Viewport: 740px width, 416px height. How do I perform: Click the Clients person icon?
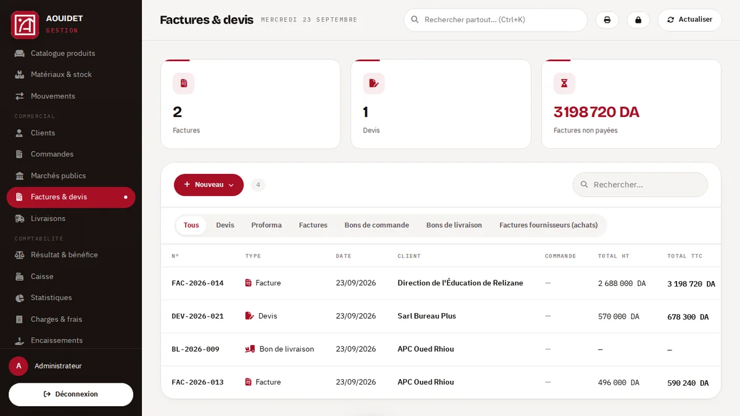(x=20, y=133)
